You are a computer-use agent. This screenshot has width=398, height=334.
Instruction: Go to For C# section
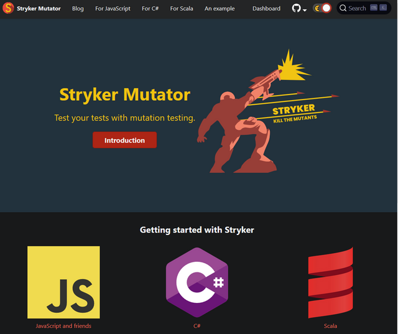click(150, 9)
